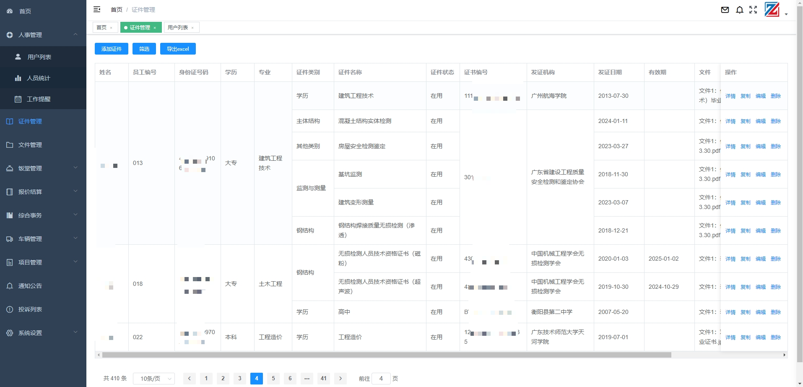The height and width of the screenshot is (387, 803).
Task: Click the 前往 page number input
Action: [381, 379]
